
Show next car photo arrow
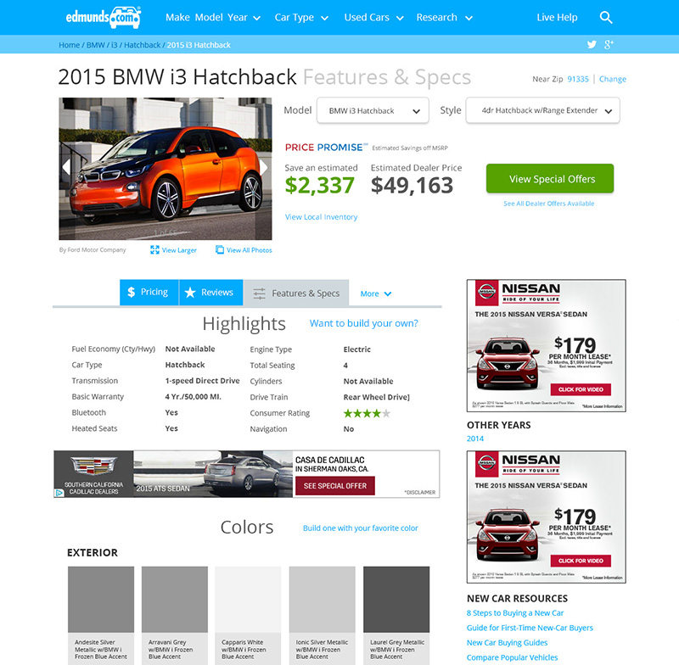point(263,167)
